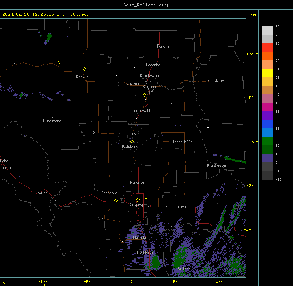
Task: Click the white plus marker north of Drumheller
Action: pos(208,127)
